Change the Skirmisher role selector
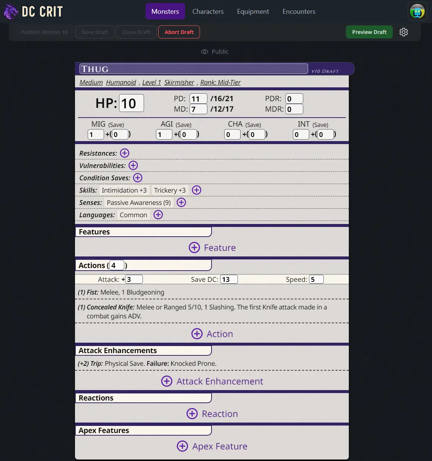The height and width of the screenshot is (461, 432). [x=179, y=82]
